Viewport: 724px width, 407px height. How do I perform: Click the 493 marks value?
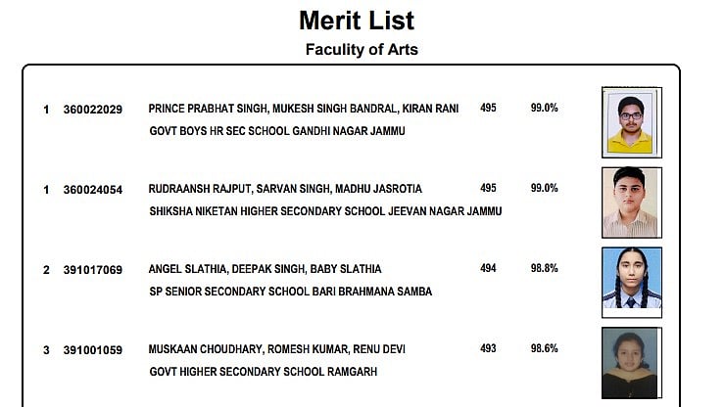click(x=488, y=348)
